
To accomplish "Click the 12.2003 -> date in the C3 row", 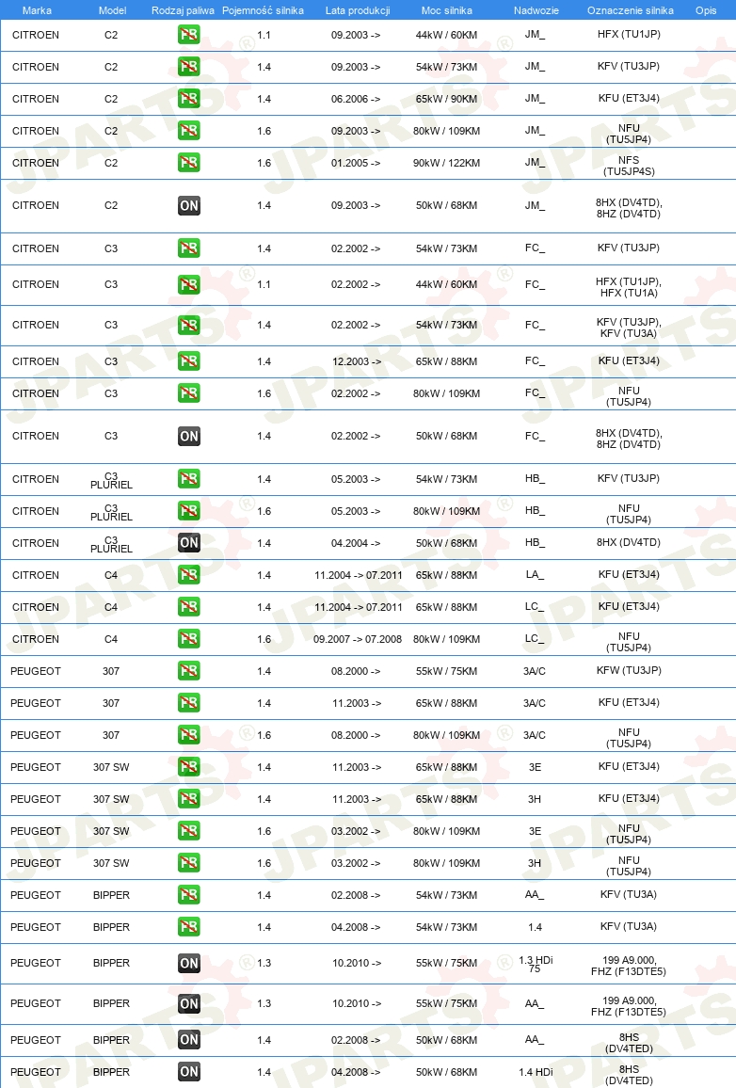I will click(x=357, y=361).
